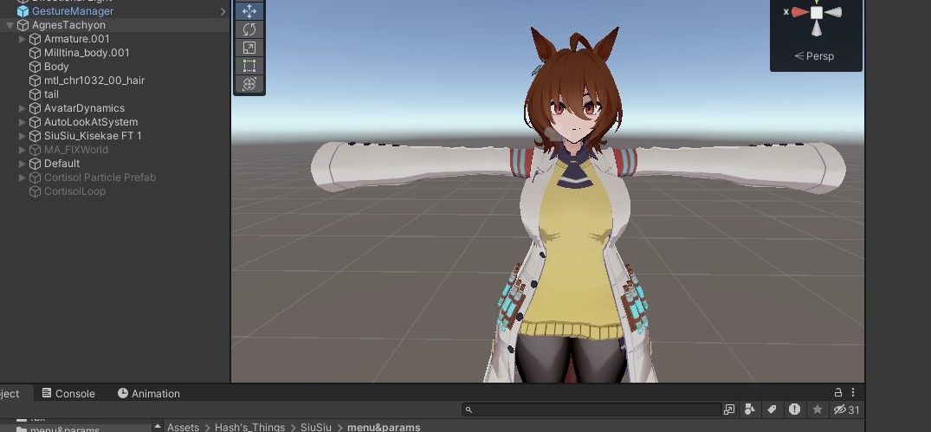Viewport: 931px width, 432px height.
Task: Click the Project folder tree scroll-up arrow
Action: (158, 425)
